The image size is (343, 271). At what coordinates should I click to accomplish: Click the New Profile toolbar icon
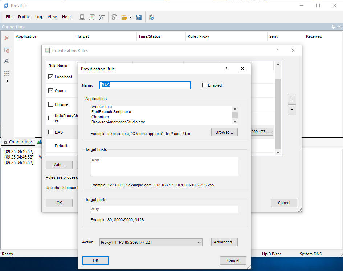114,17
